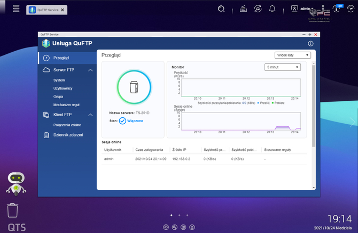Screen dimensions: 358x233
Task: Maximize the QuFTP Service window
Action: click(x=310, y=35)
